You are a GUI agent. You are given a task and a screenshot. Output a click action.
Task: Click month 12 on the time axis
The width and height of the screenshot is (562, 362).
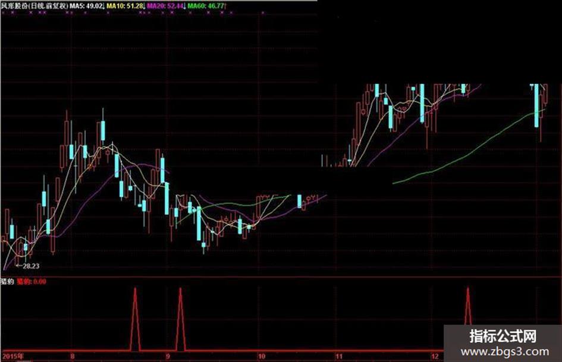[x=435, y=356]
